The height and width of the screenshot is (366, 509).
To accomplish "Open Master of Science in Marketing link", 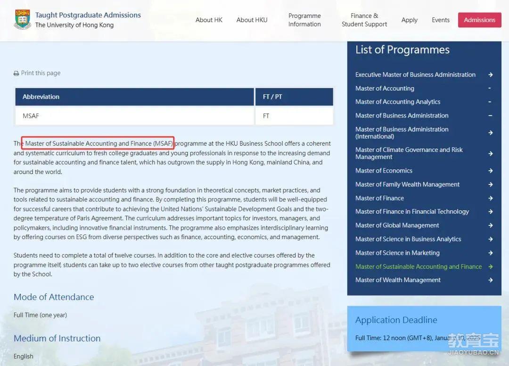I will [397, 253].
